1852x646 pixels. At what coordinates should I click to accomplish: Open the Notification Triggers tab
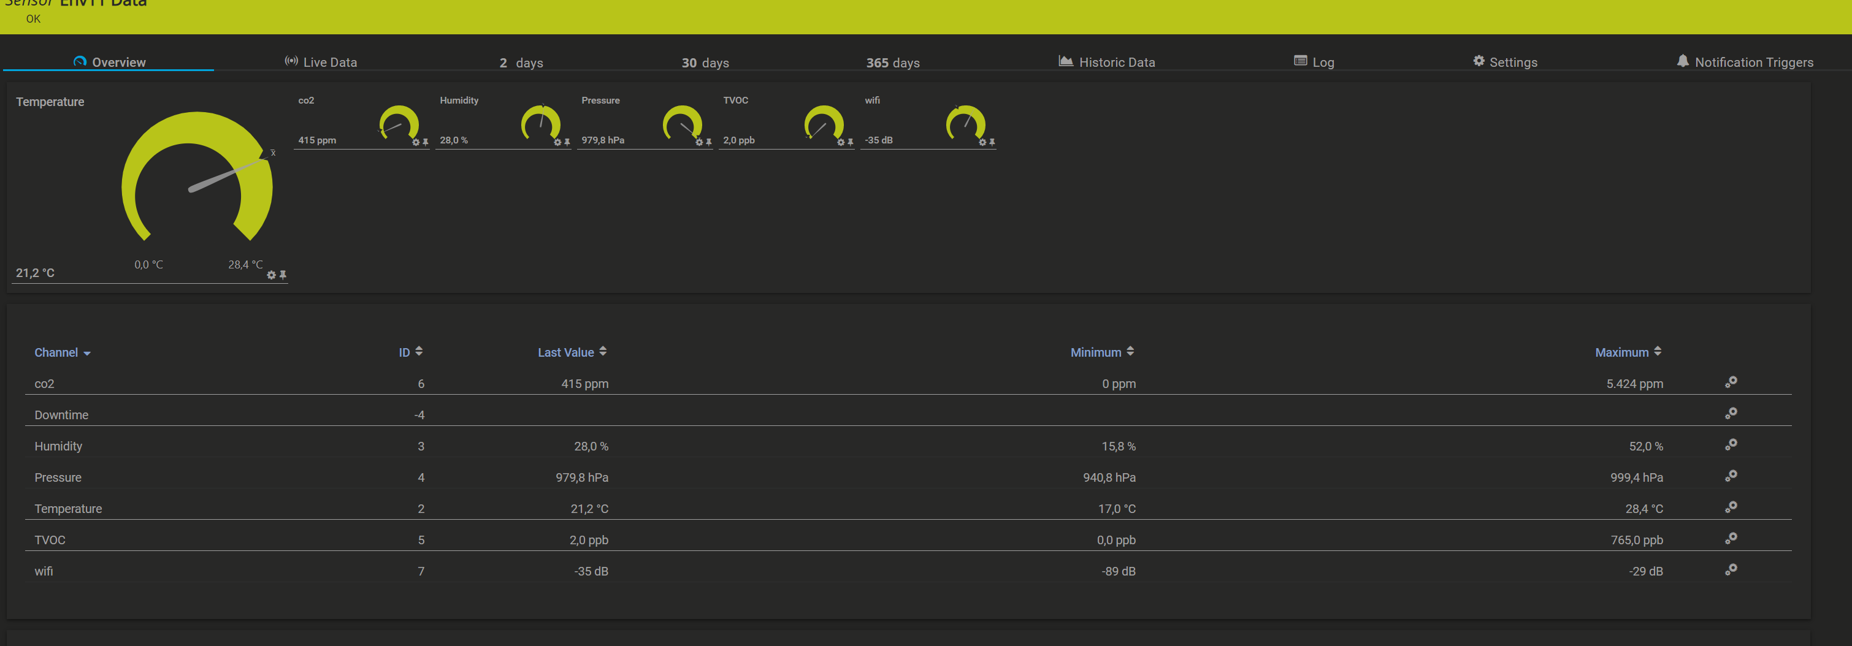[x=1744, y=63]
